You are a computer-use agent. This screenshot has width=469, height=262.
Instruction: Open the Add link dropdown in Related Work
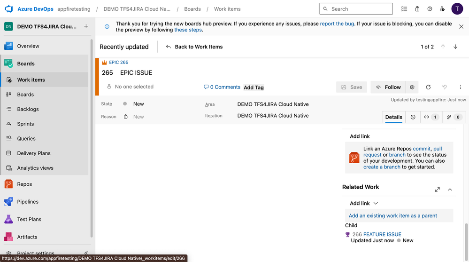click(364, 203)
